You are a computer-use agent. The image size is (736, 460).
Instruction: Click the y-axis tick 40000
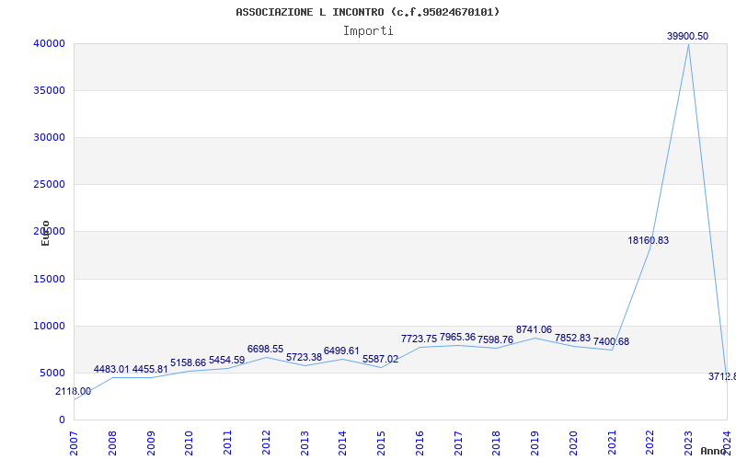[x=49, y=43]
